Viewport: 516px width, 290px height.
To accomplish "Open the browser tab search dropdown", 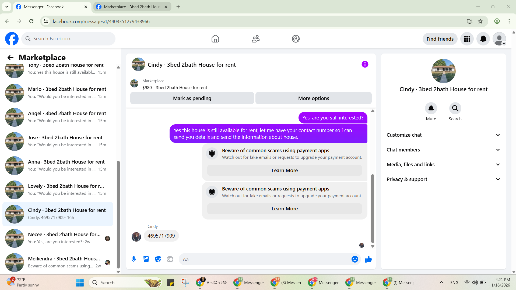I will coord(6,7).
